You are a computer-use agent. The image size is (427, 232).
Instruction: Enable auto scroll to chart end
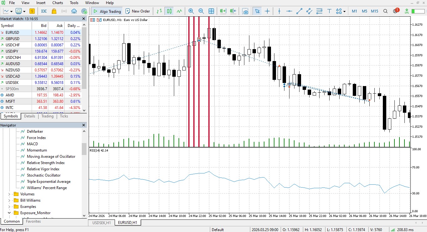[x=223, y=11]
